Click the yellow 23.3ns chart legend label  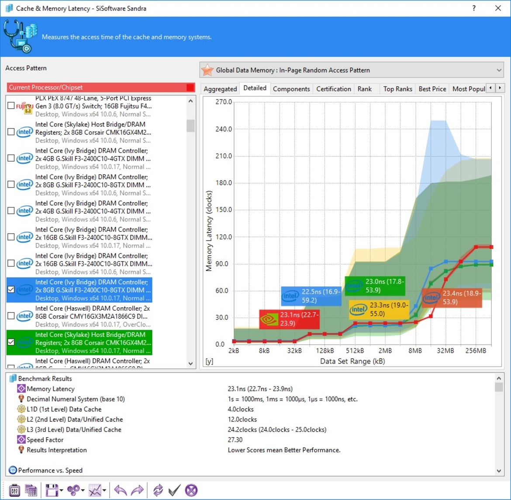point(379,309)
